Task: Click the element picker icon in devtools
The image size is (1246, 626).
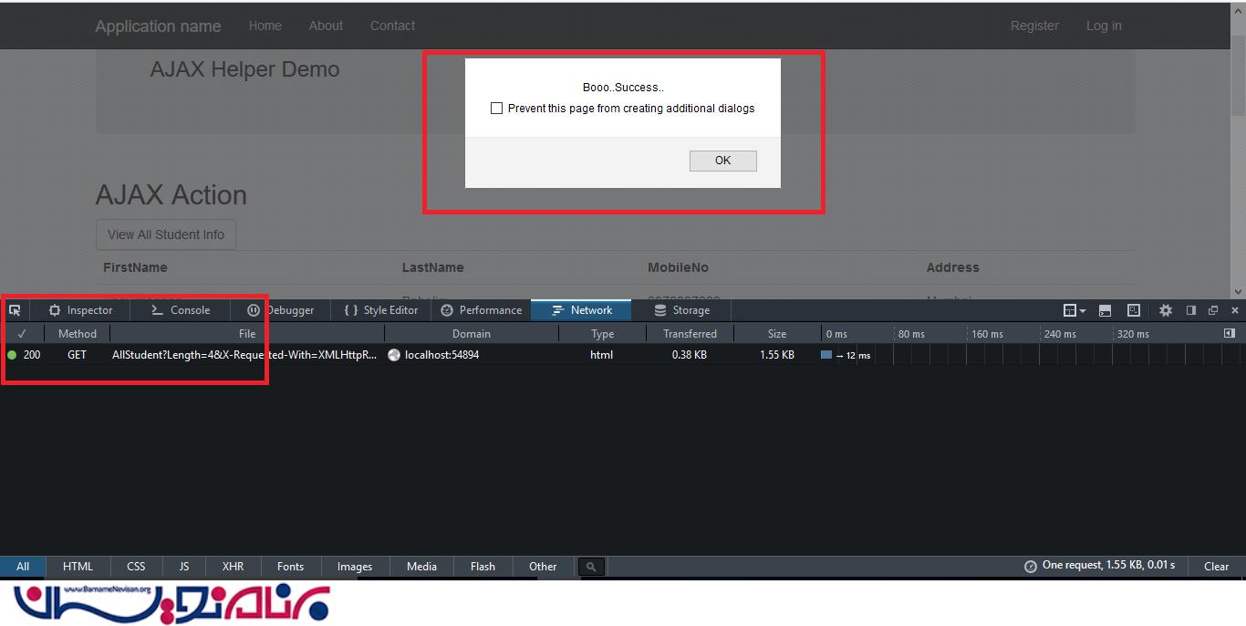Action: coord(15,310)
